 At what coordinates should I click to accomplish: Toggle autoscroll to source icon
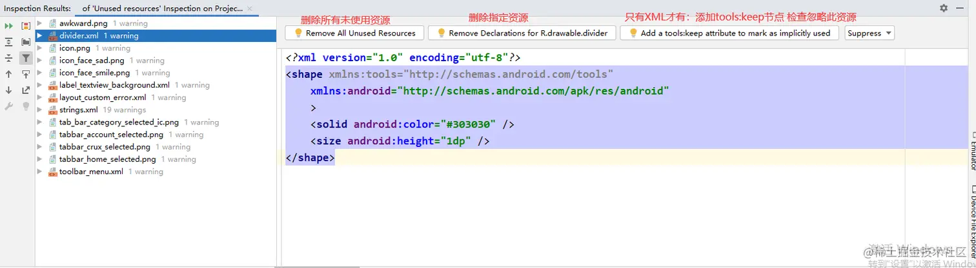click(x=26, y=74)
